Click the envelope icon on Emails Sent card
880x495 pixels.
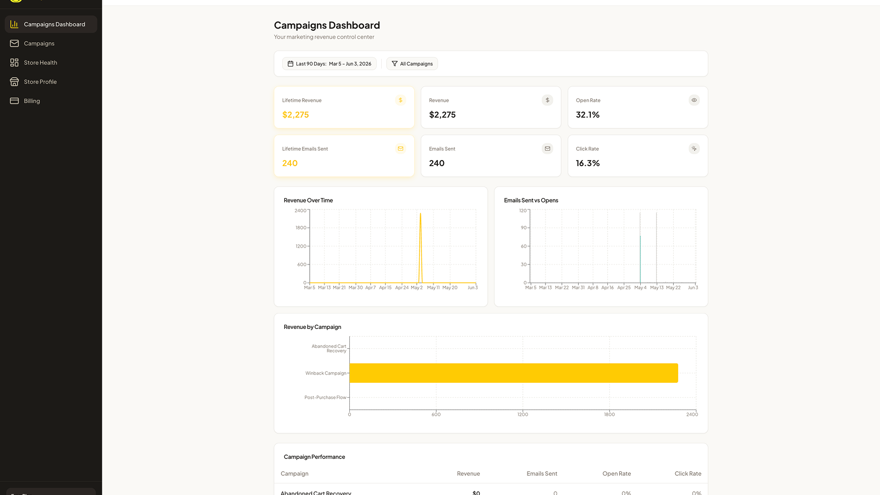pos(547,148)
